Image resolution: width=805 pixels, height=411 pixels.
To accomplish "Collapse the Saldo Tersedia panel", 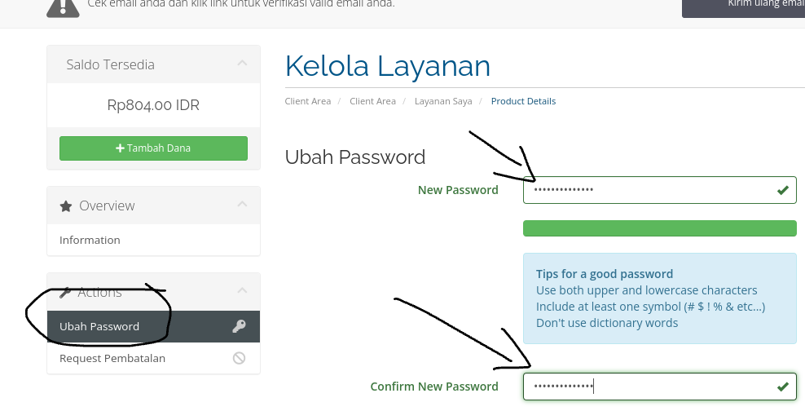I will [x=242, y=63].
